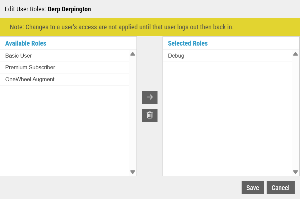Click the Selected Roles heading
This screenshot has height=199, width=300.
(x=188, y=43)
